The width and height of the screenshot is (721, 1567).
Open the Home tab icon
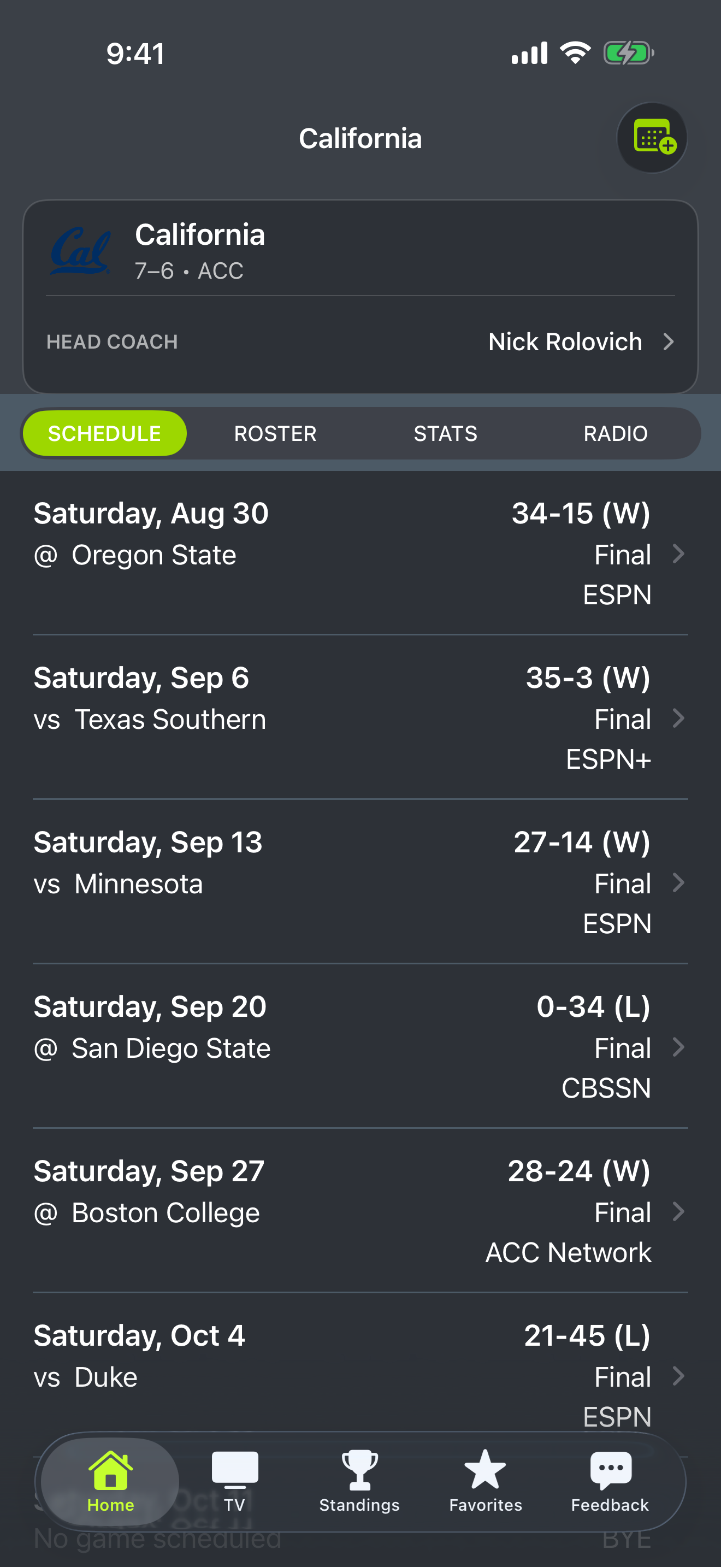coord(110,1470)
